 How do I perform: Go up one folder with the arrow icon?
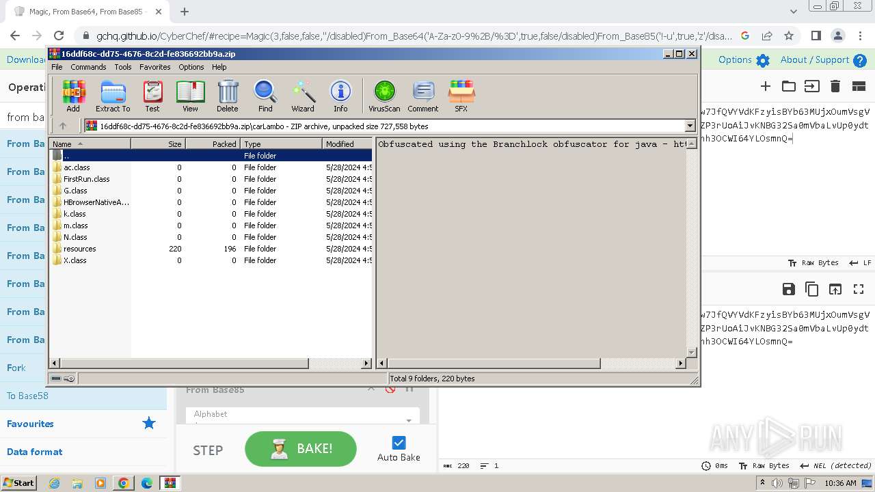click(63, 126)
